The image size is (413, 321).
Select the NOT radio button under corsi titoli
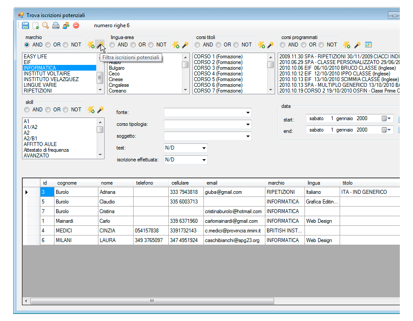point(236,45)
